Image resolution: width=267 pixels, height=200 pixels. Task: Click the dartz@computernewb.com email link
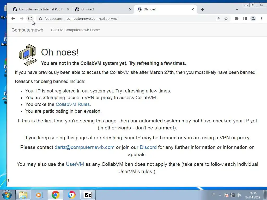tap(84, 147)
